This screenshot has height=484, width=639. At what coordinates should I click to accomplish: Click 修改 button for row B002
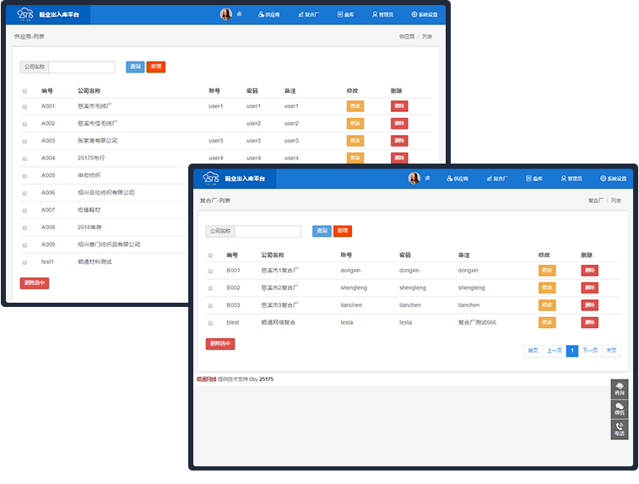547,288
